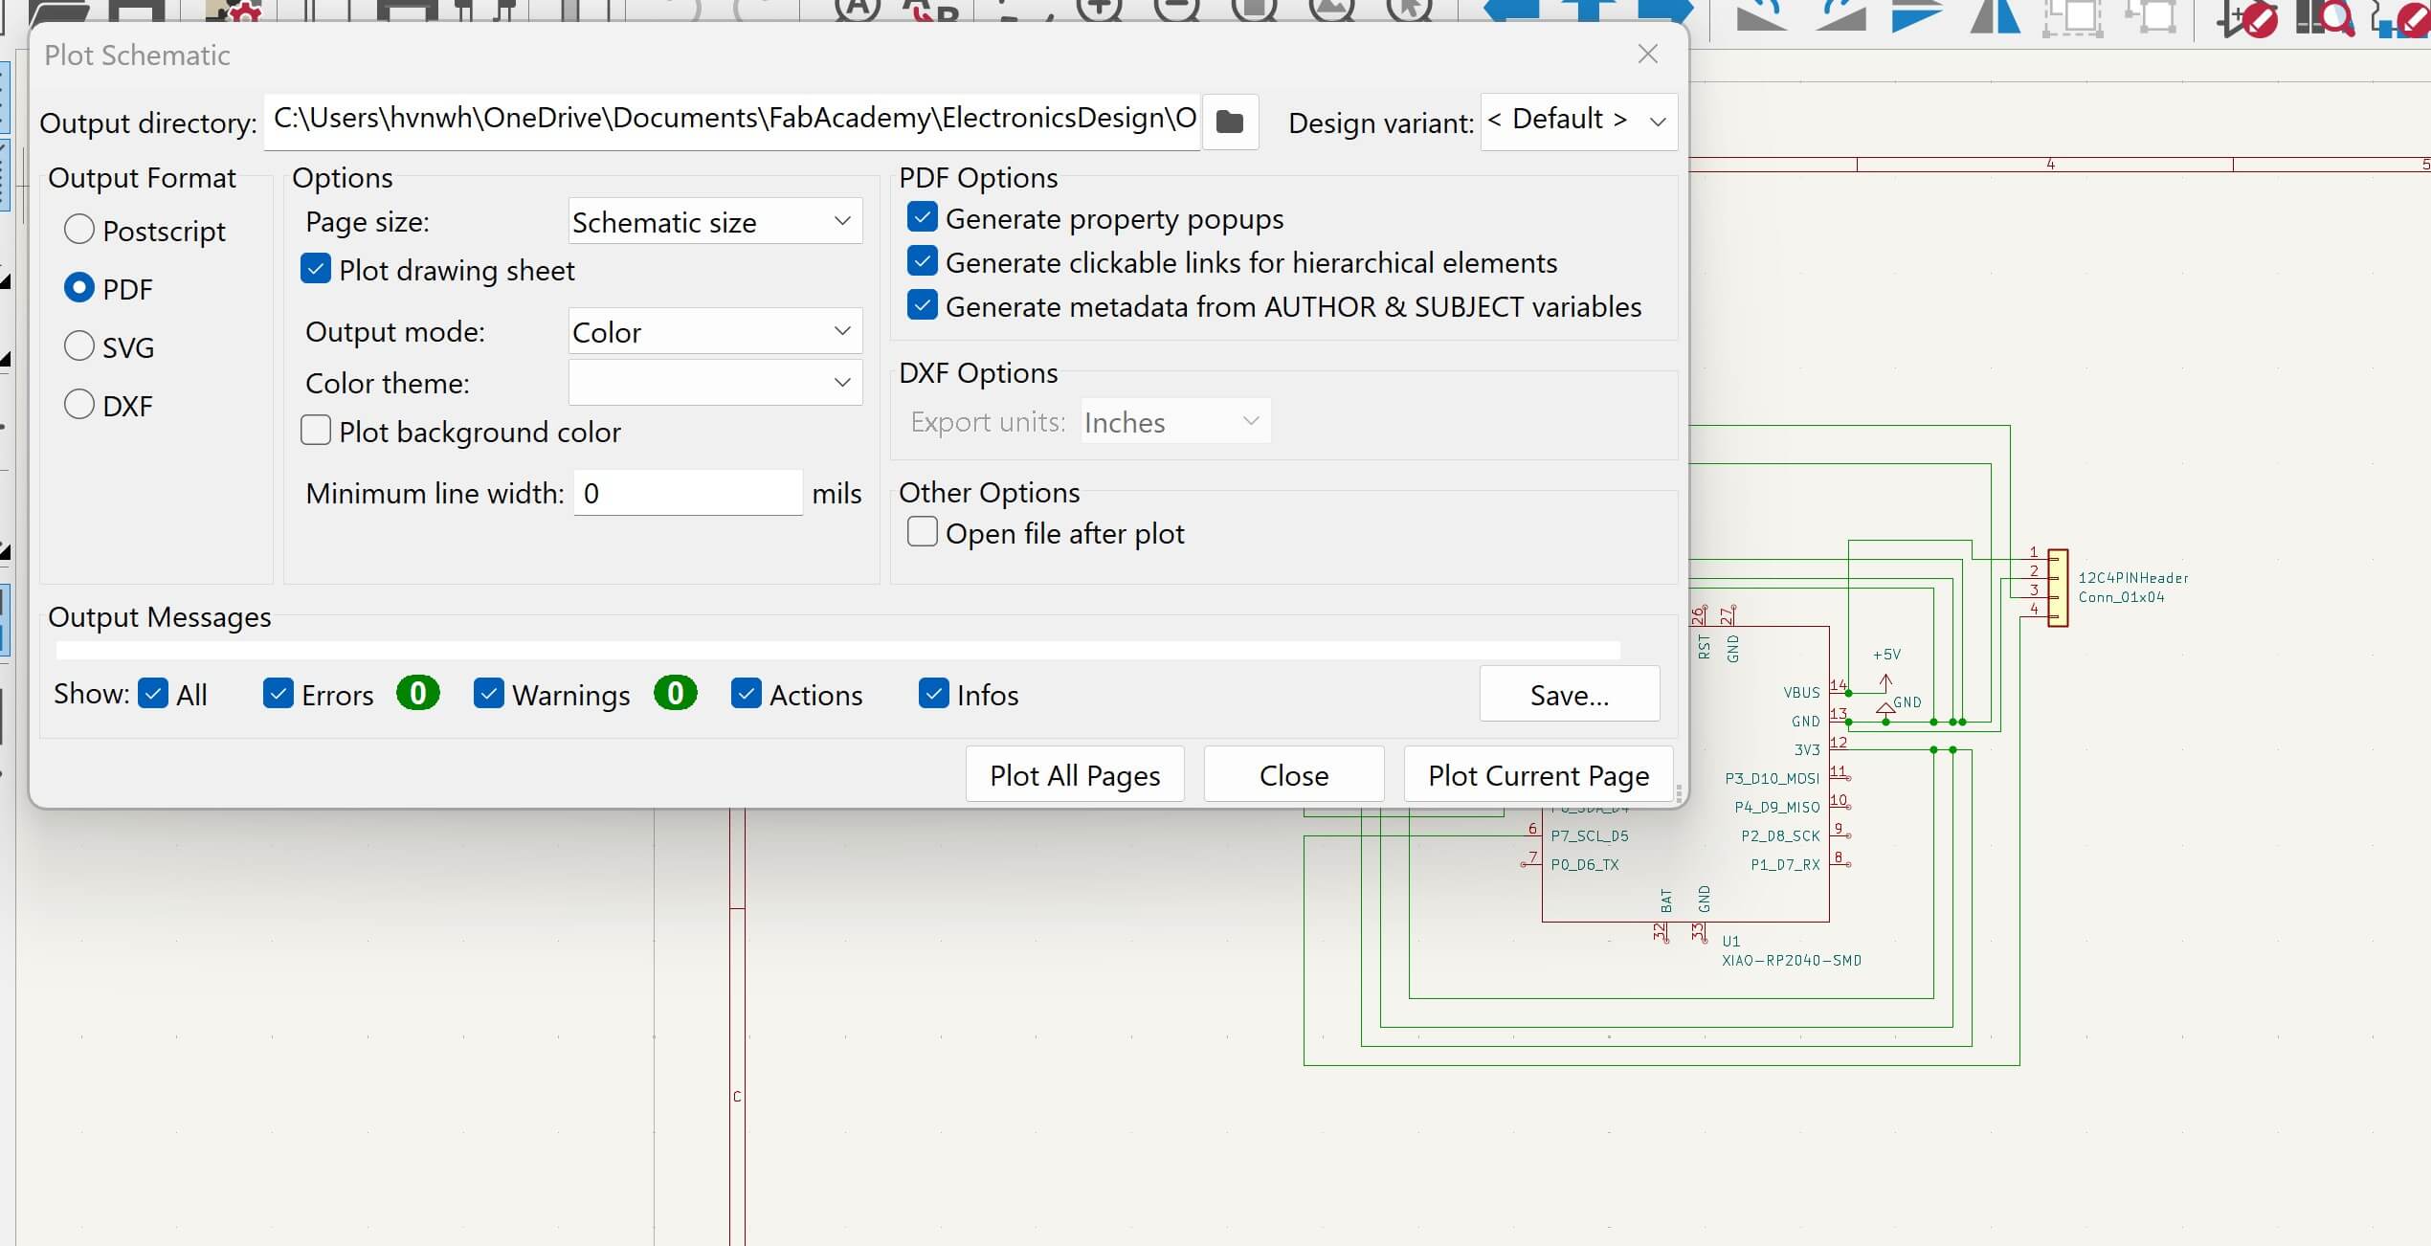Toggle clickable links for hierarchical elements
Image resolution: width=2431 pixels, height=1246 pixels.
point(922,261)
